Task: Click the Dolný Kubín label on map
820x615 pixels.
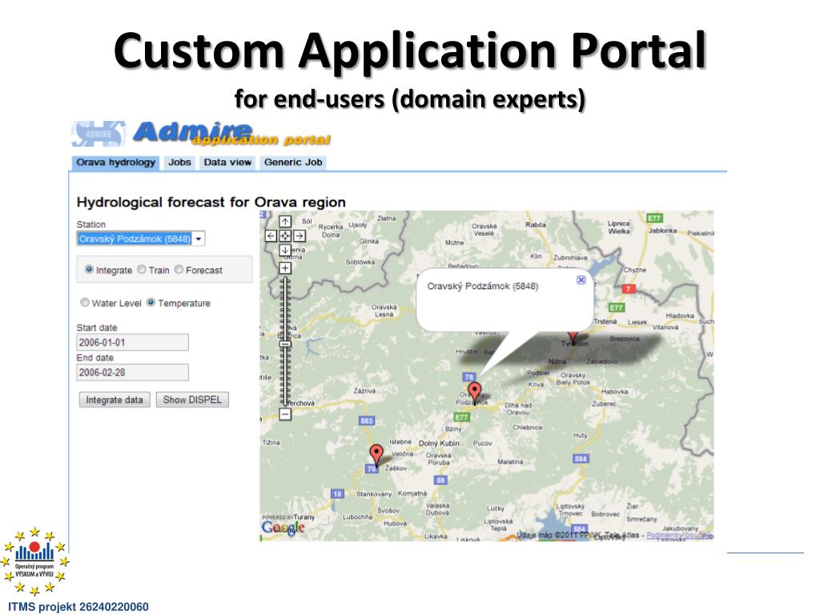Action: point(440,444)
